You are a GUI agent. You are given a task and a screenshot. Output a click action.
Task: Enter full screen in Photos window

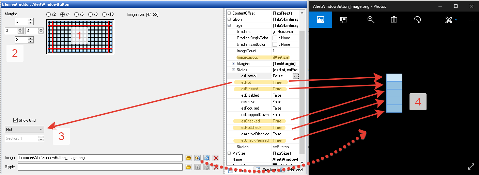coord(471,167)
